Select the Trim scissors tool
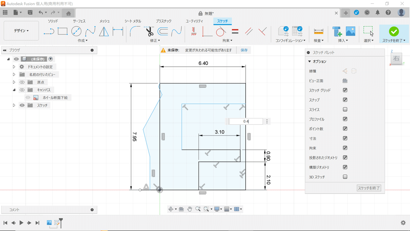410x231 pixels. [149, 31]
